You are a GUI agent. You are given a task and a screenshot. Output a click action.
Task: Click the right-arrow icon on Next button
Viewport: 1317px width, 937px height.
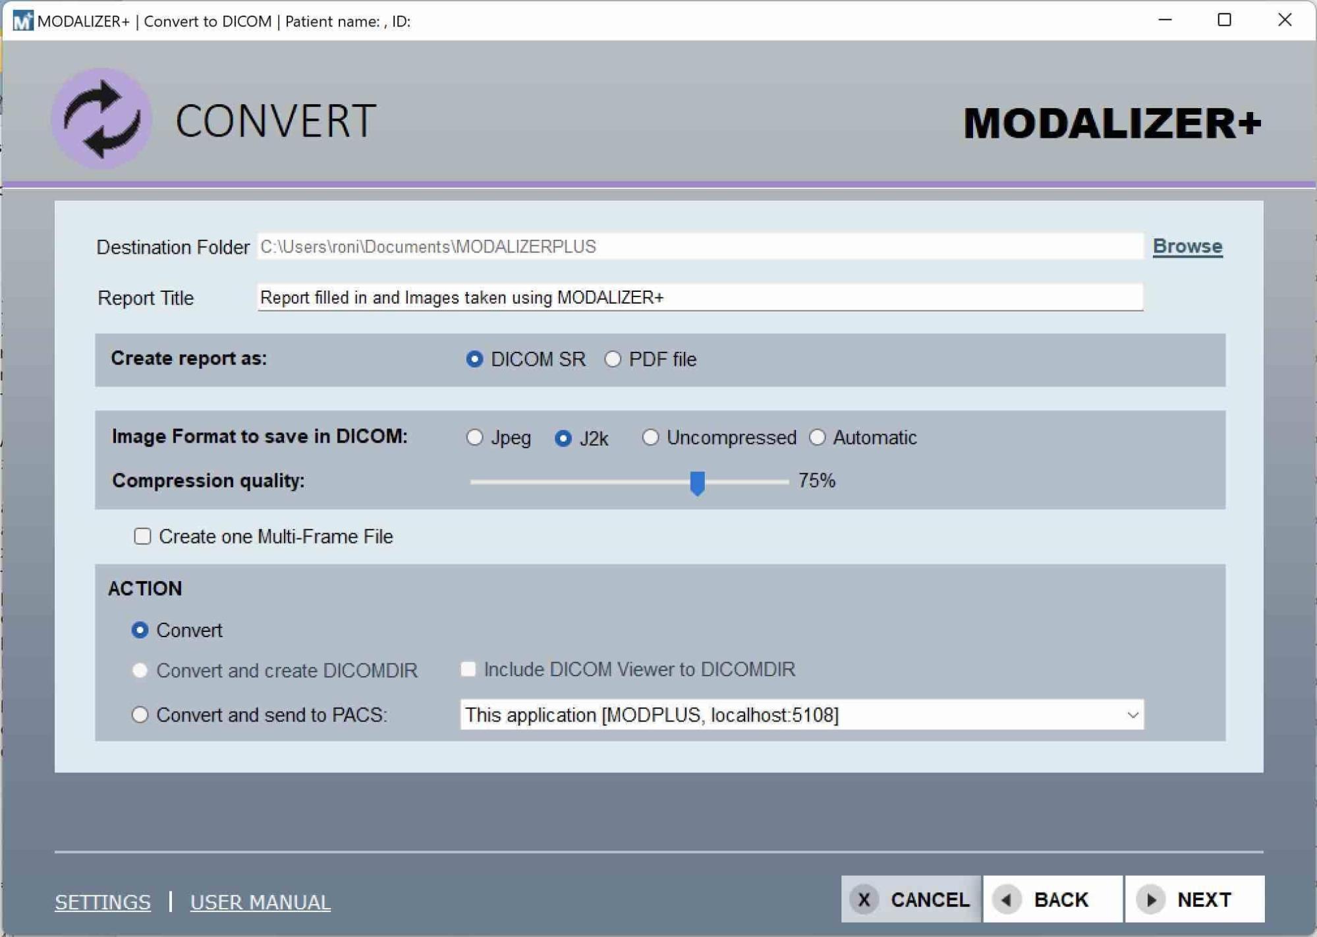(x=1150, y=899)
